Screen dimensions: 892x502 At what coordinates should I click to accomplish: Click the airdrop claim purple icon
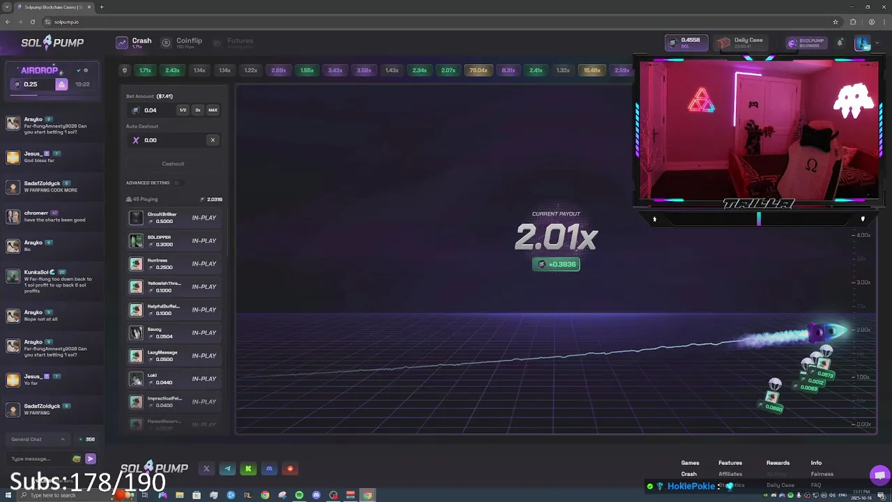pos(61,84)
